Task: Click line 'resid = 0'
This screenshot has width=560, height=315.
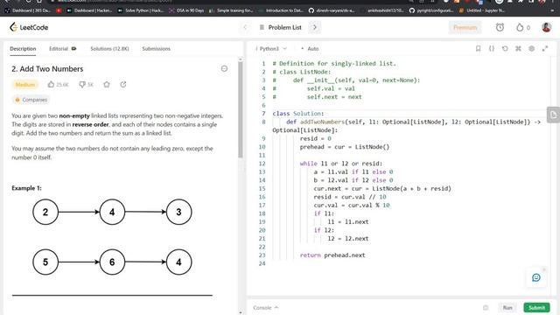Action: pyautogui.click(x=315, y=138)
